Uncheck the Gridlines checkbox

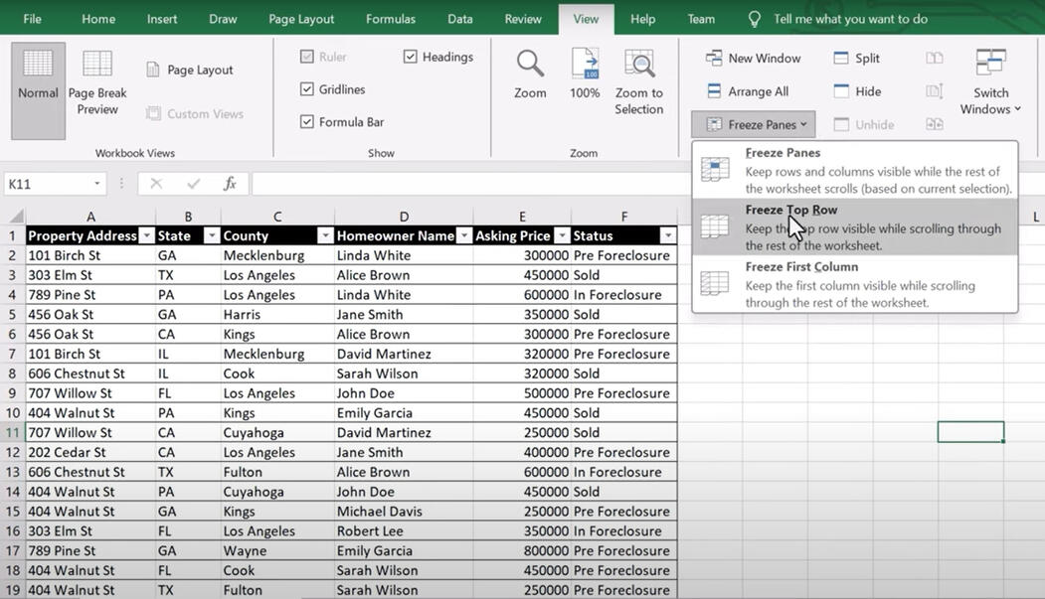coord(307,89)
